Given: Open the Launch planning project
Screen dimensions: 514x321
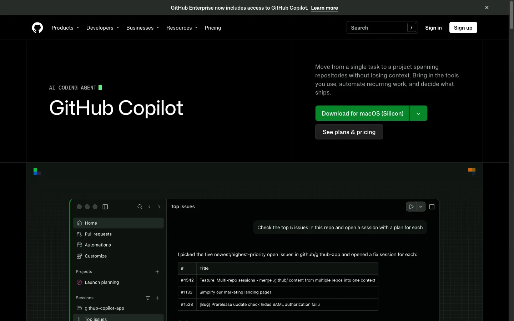Looking at the screenshot, I should coord(119,282).
